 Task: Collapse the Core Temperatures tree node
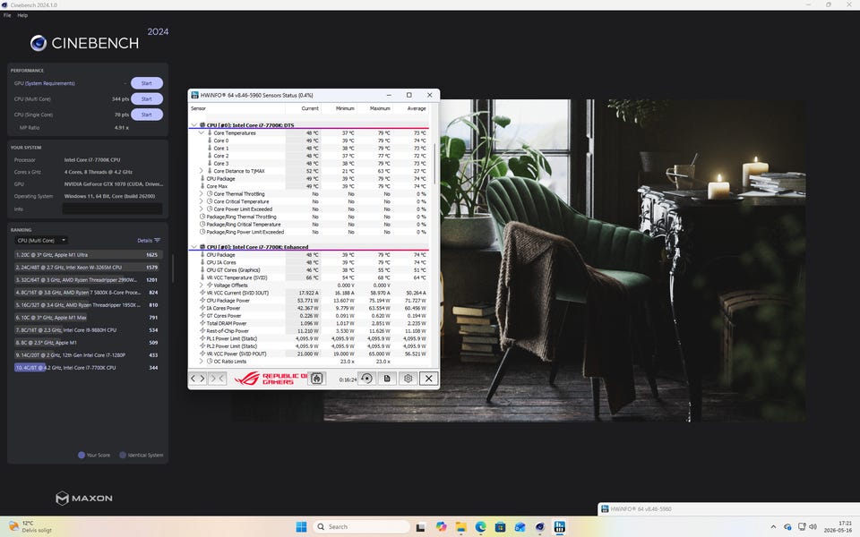[202, 133]
